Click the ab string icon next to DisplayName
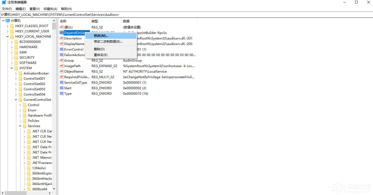The height and width of the screenshot is (195, 373). (x=61, y=44)
